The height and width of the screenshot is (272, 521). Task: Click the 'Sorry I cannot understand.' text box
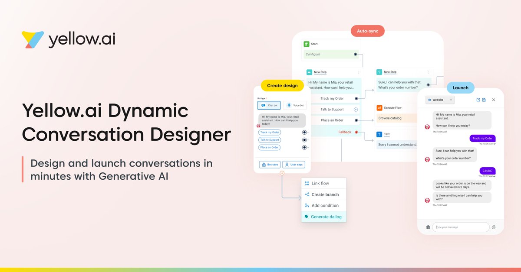pyautogui.click(x=398, y=145)
